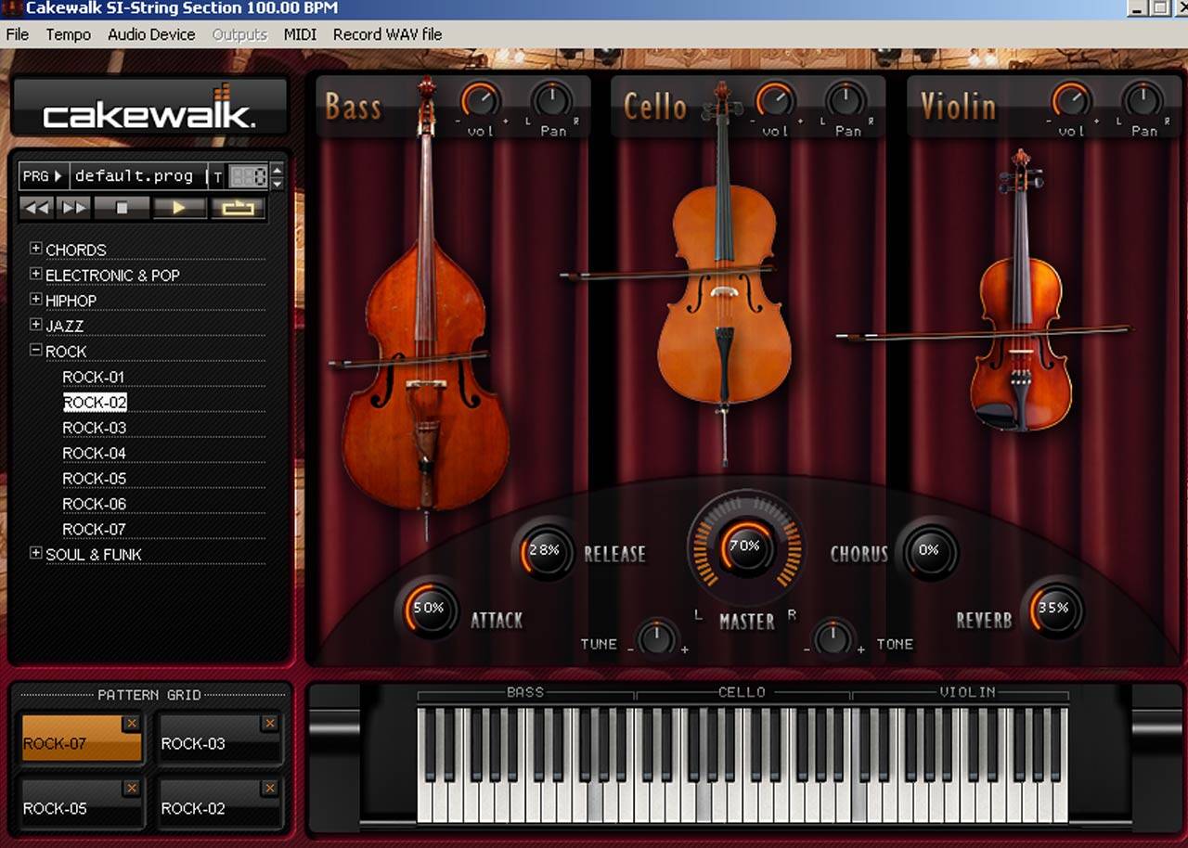Open the Audio Device menu

tap(151, 34)
